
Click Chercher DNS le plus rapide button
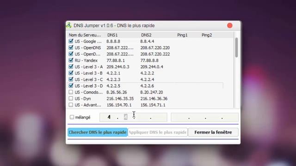(98, 132)
